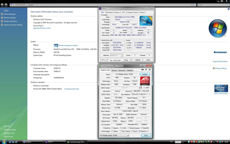Click the Show Desktop quick launch icon
230x144 pixels.
tap(10, 142)
